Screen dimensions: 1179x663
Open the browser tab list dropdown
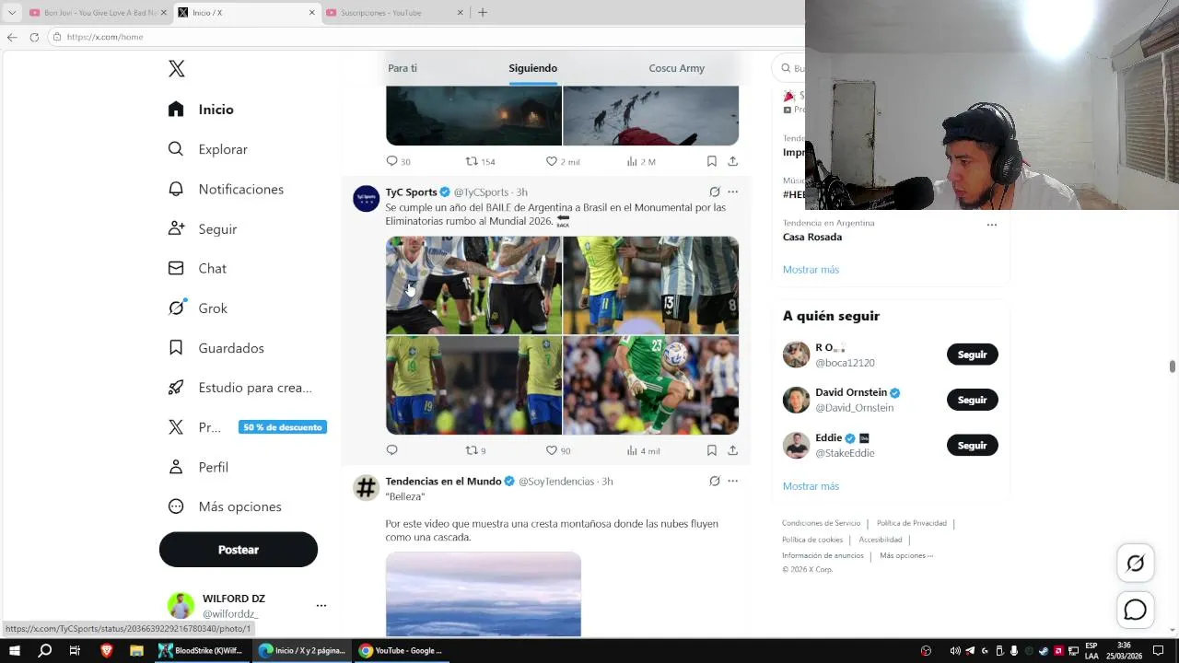[x=12, y=13]
